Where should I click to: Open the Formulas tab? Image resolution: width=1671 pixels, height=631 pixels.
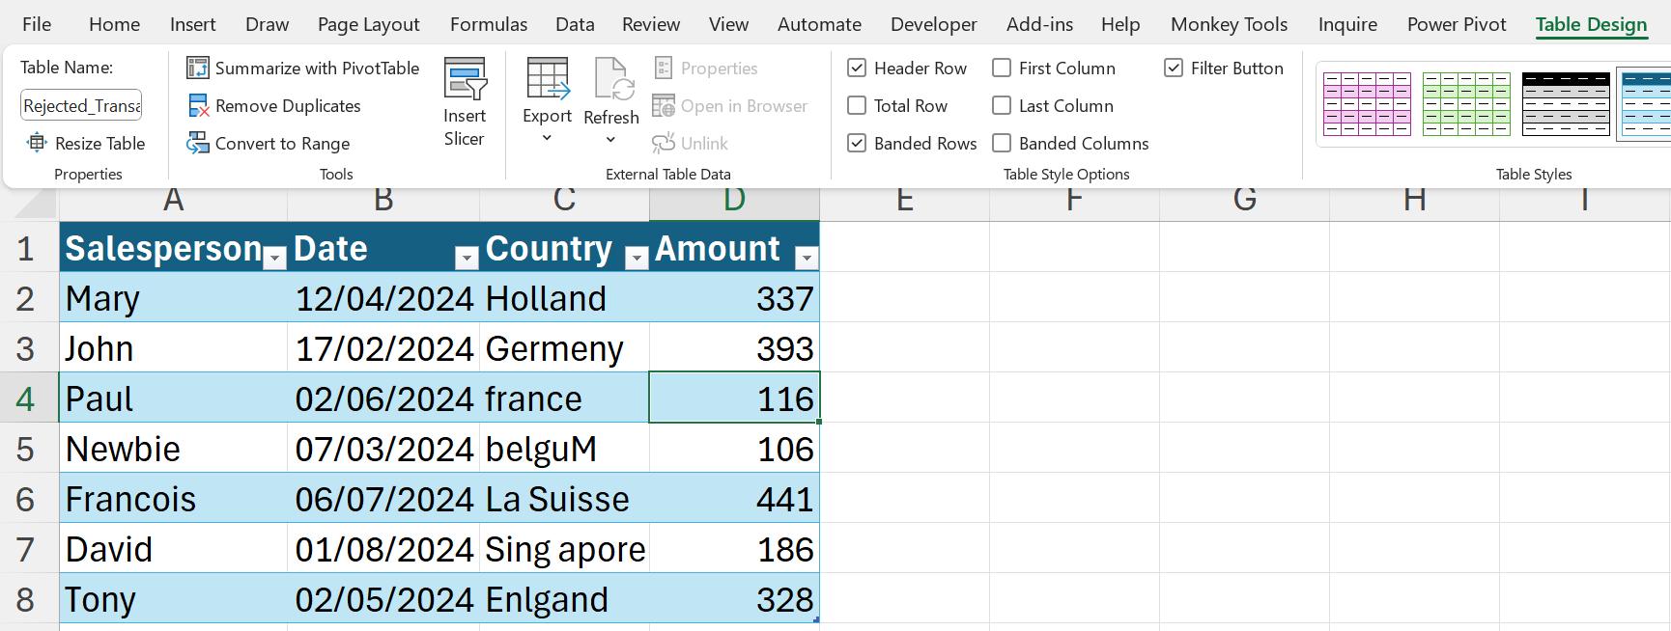pyautogui.click(x=489, y=24)
